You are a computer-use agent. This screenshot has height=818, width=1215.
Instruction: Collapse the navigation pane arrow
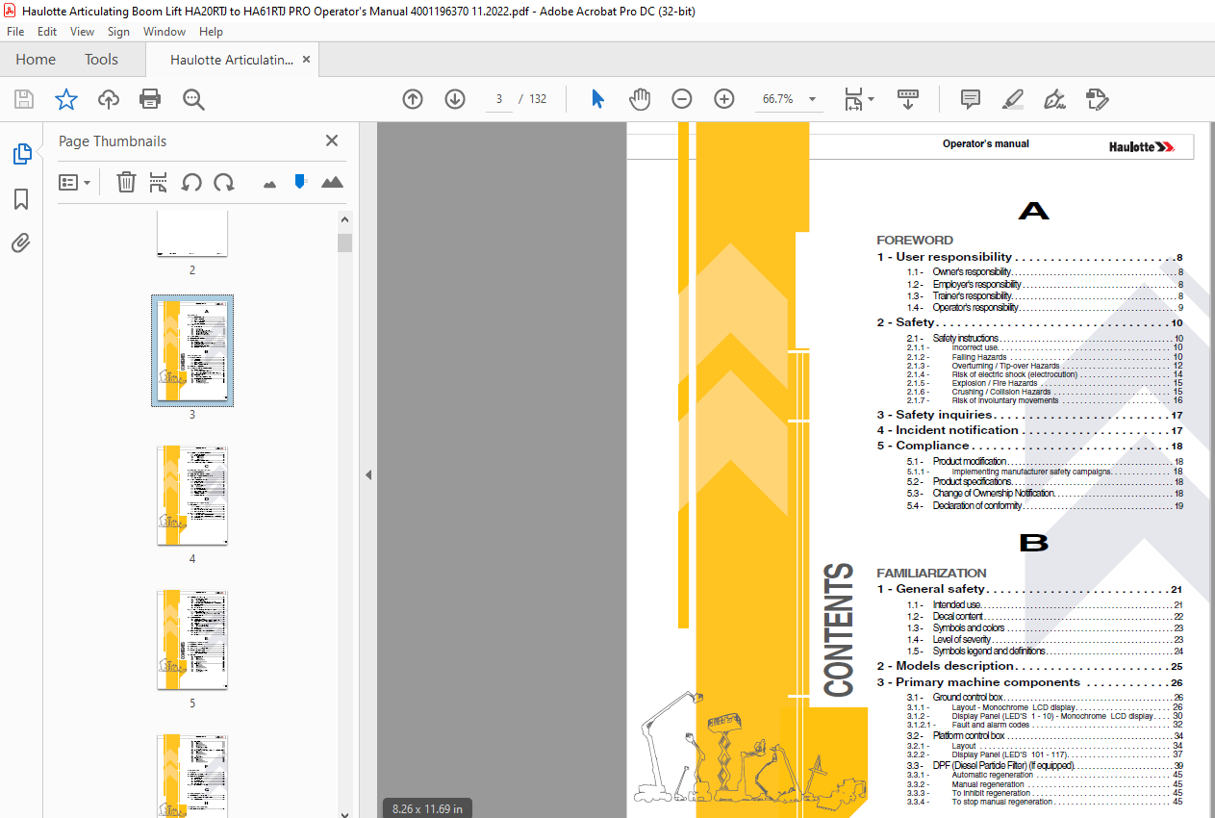coord(368,474)
